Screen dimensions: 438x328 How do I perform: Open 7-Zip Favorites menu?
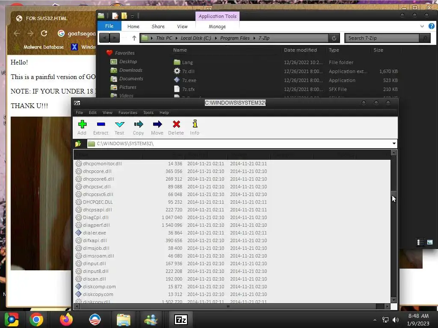pyautogui.click(x=128, y=113)
